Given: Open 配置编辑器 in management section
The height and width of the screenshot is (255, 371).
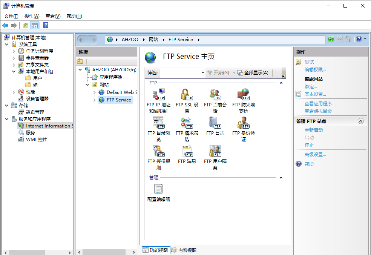Looking at the screenshot, I should point(158,193).
